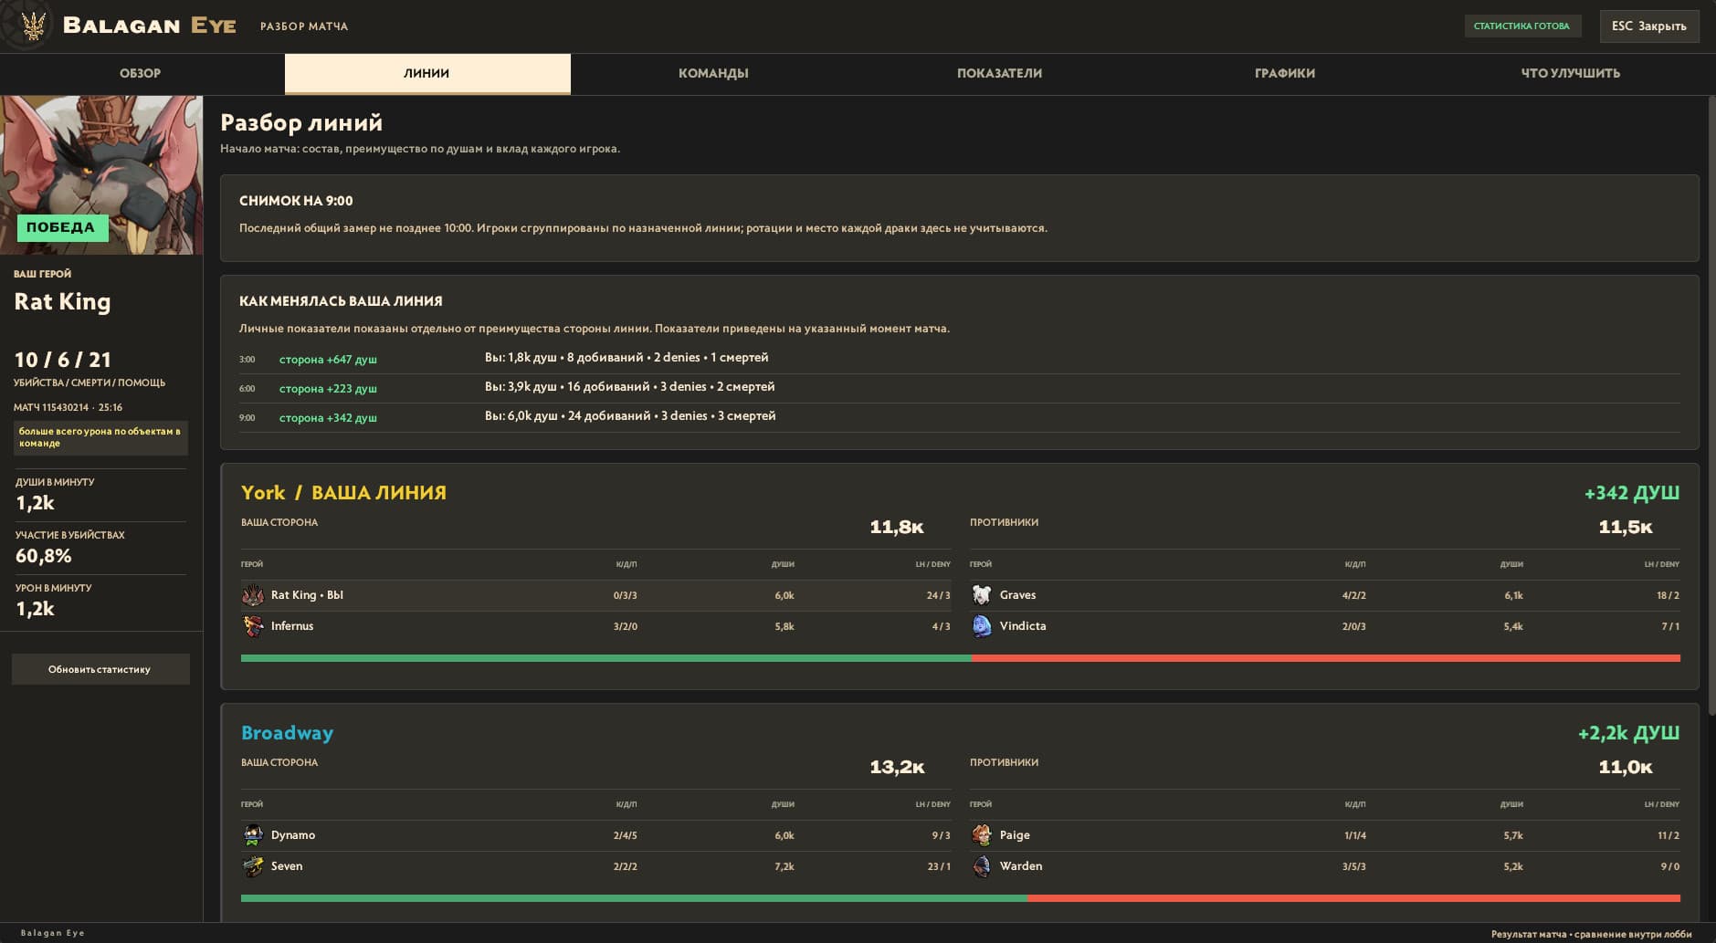Image resolution: width=1716 pixels, height=943 pixels.
Task: Click the Rat King hero icon in York lane
Action: click(x=253, y=595)
